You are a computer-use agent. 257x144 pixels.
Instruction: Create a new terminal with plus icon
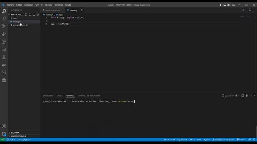tap(236, 96)
